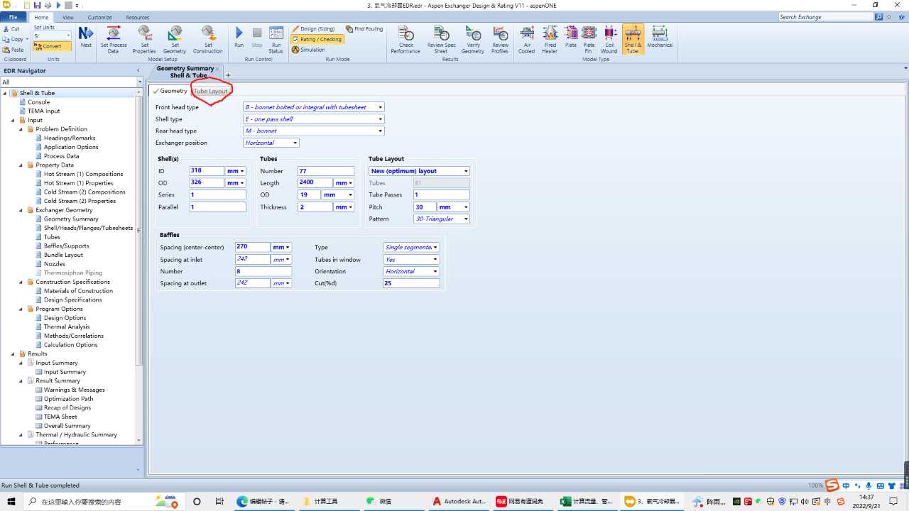
Task: Select Shell & Tube model type
Action: tap(633, 39)
